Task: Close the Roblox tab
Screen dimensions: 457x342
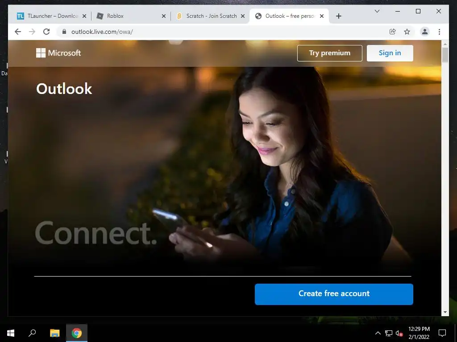Action: pyautogui.click(x=163, y=16)
